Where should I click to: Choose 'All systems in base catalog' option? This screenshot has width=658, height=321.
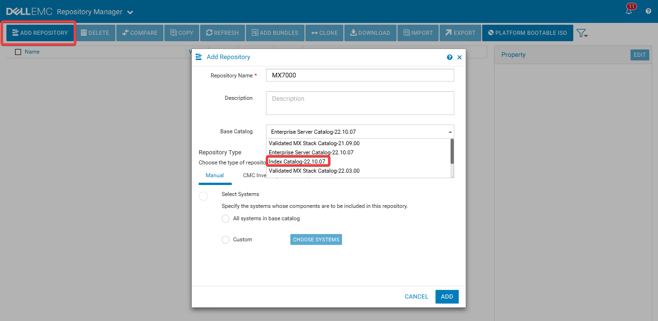coord(225,218)
